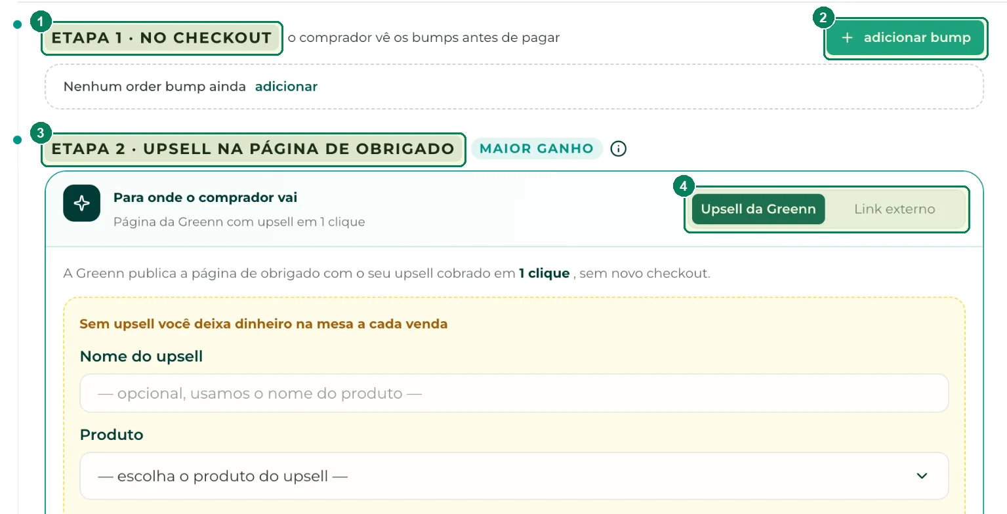This screenshot has width=1007, height=514.
Task: Click the A Greenn publica a página description
Action: pos(387,273)
